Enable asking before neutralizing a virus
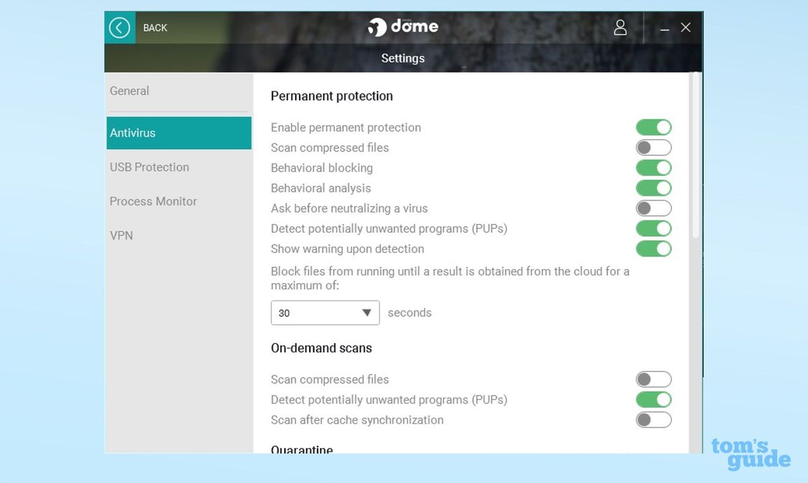This screenshot has width=808, height=483. pyautogui.click(x=654, y=209)
